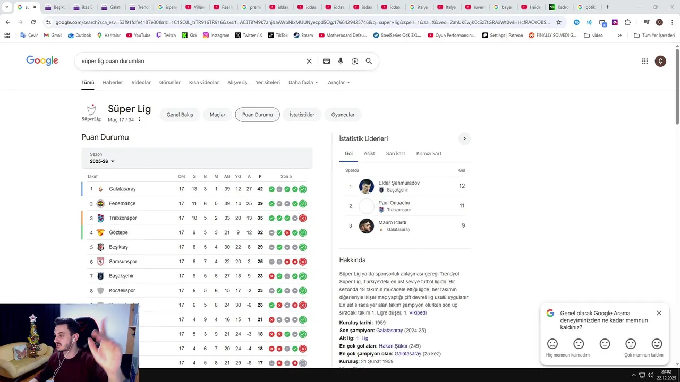Open the Instagram bookmark
This screenshot has height=382, width=680.
216,35
